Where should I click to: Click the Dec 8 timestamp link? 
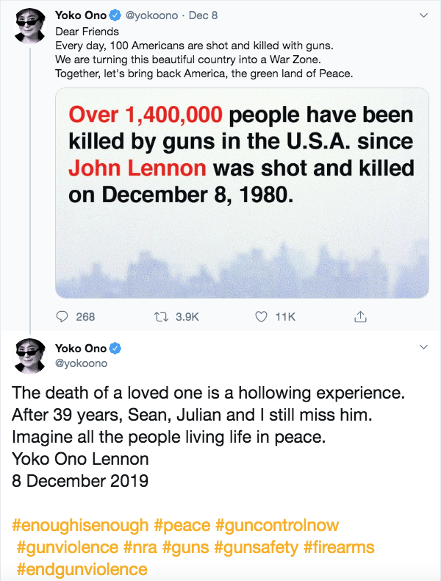[x=202, y=14]
